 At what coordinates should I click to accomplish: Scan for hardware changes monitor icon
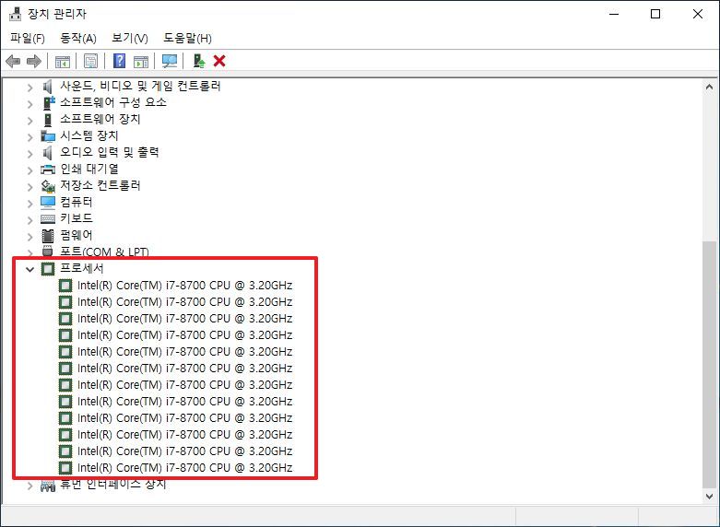click(x=170, y=61)
